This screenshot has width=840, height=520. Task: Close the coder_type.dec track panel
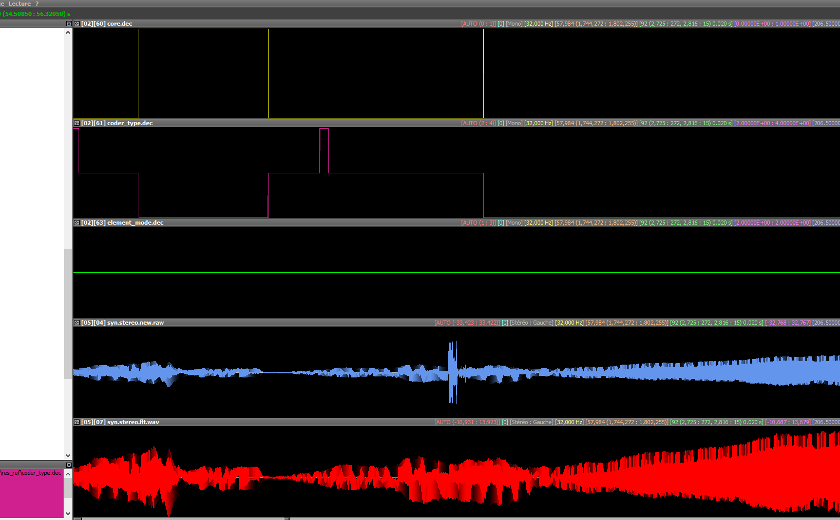click(77, 123)
